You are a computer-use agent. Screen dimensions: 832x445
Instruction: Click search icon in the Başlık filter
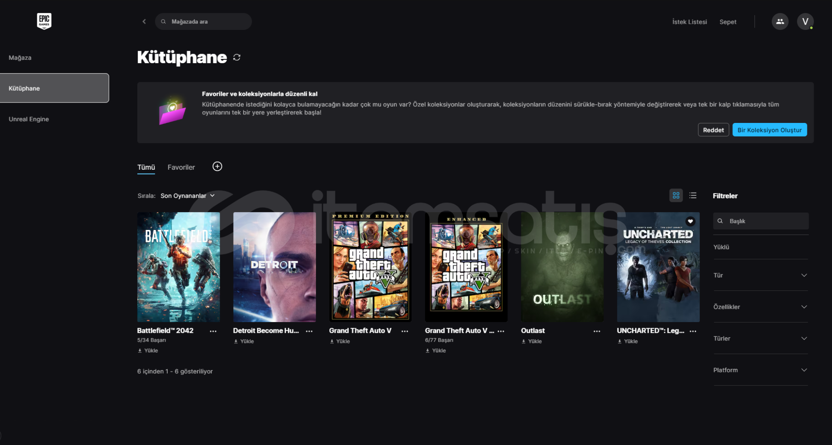(x=720, y=221)
